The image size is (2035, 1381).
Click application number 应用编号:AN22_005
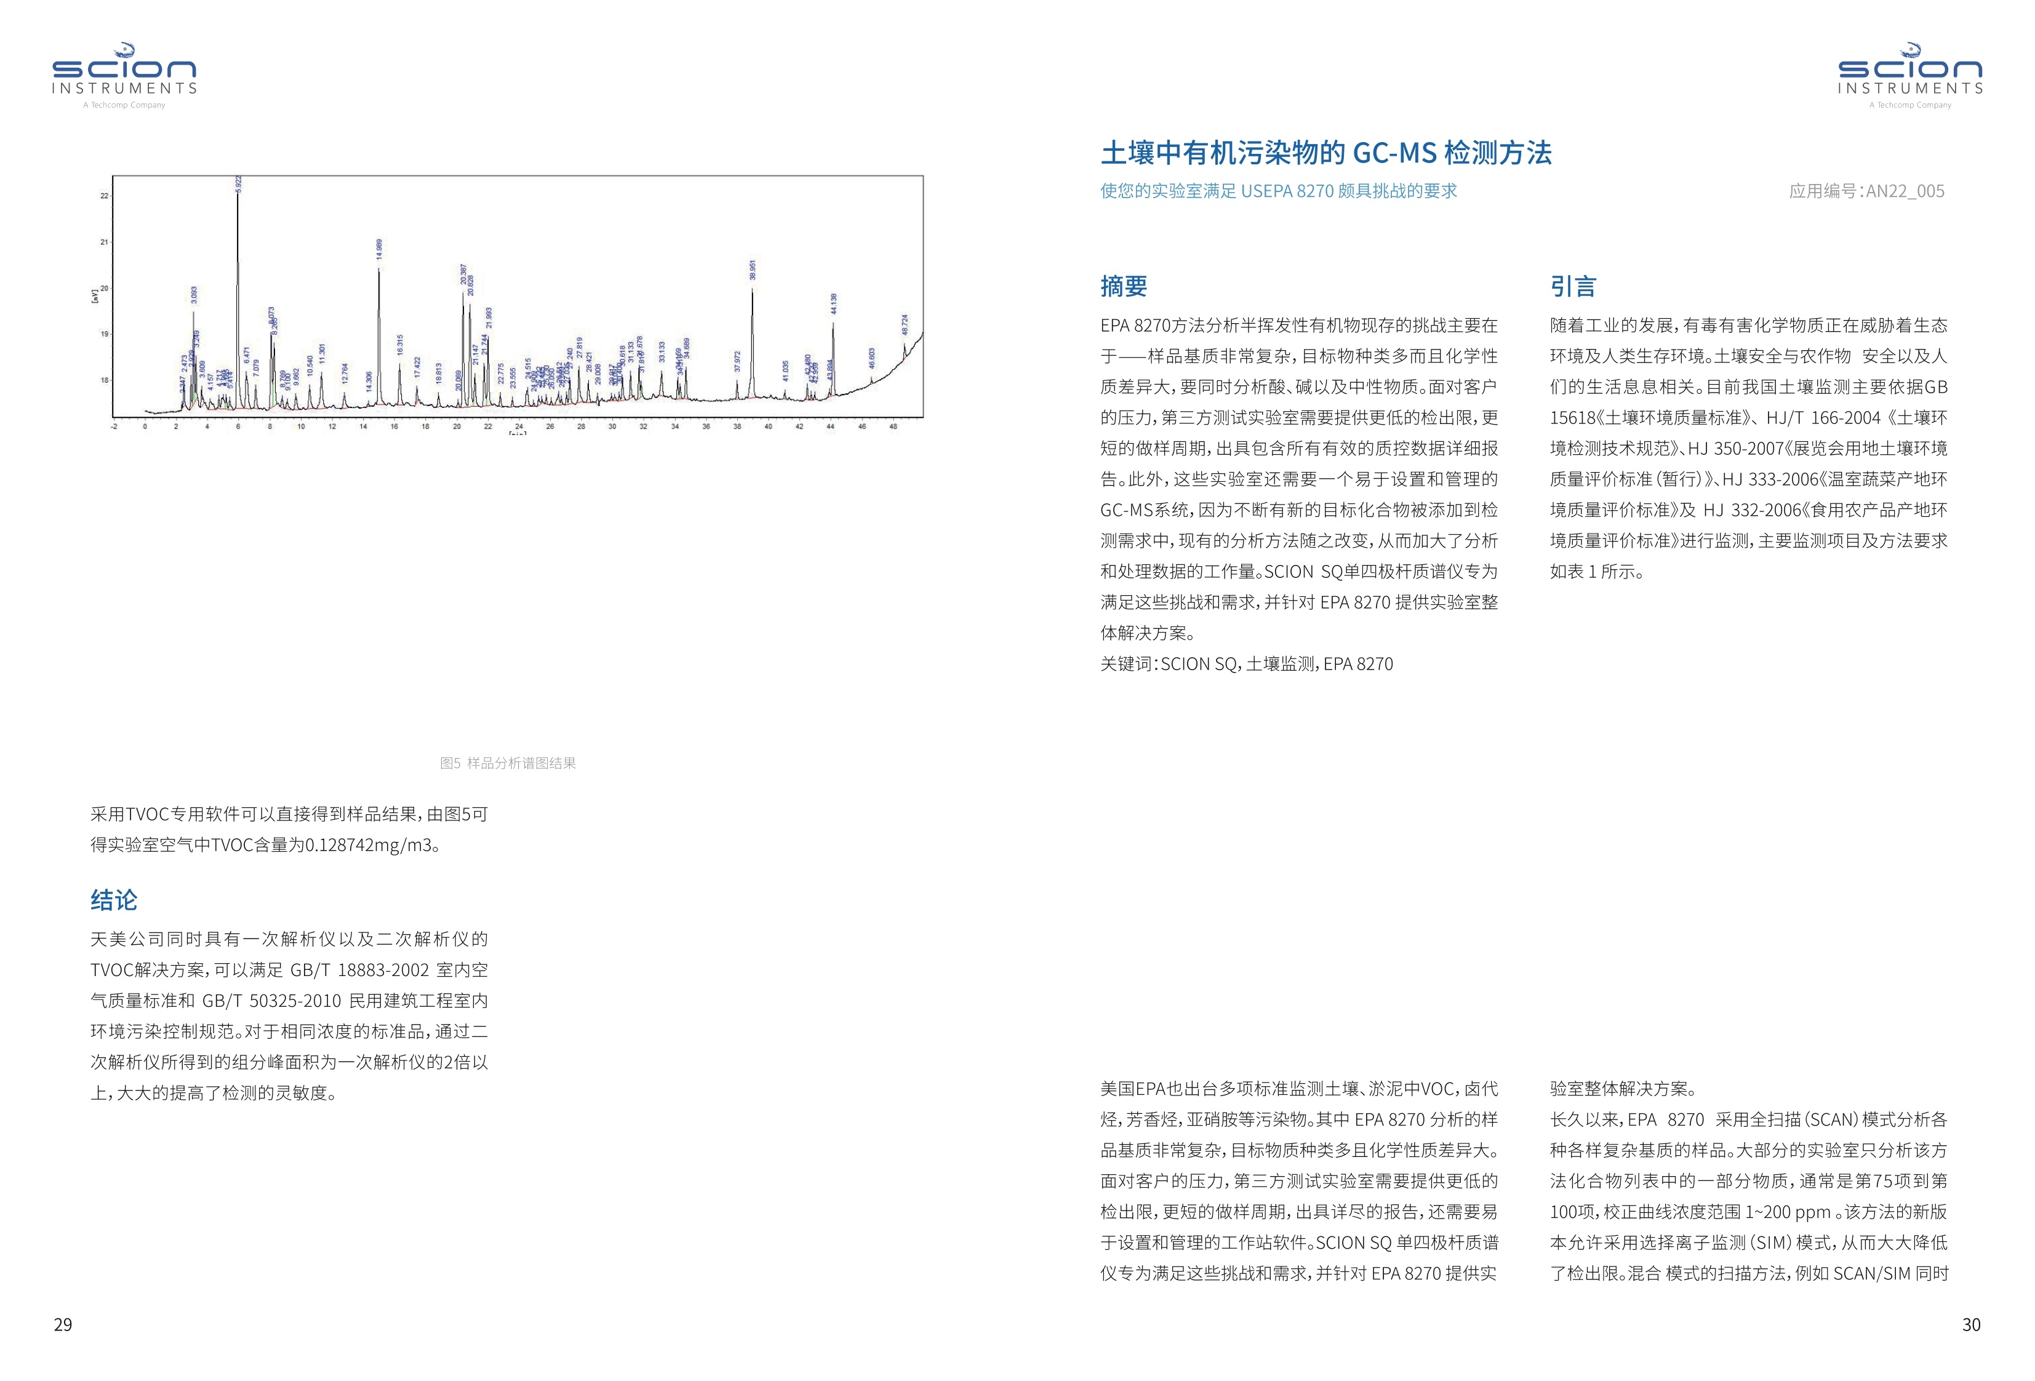tap(1866, 191)
